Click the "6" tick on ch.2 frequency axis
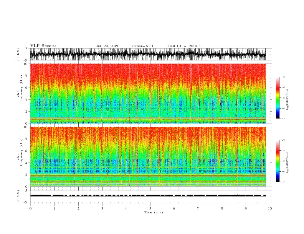The height and width of the screenshot is (234, 304). click(27, 151)
